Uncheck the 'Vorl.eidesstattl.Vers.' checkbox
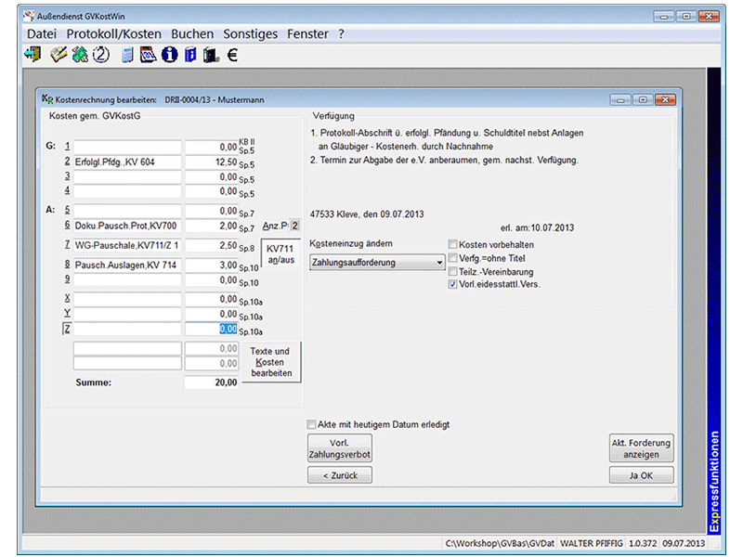The width and height of the screenshot is (743, 557). click(x=453, y=284)
